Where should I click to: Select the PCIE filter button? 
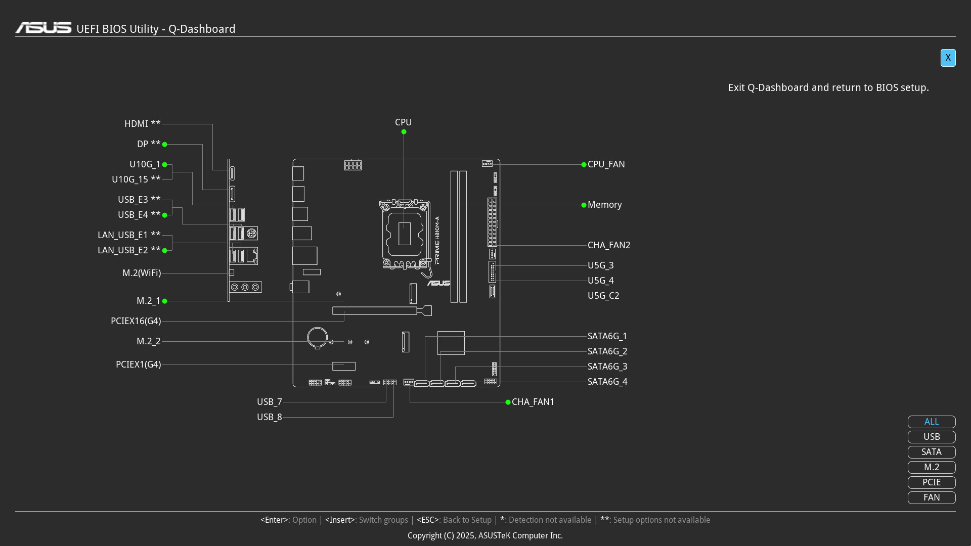pyautogui.click(x=931, y=482)
